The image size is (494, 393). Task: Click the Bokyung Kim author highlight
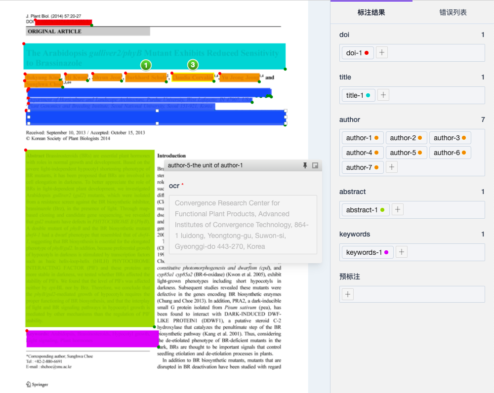tap(42, 78)
